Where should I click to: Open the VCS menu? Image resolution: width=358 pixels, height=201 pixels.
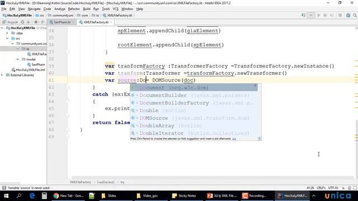point(116,9)
